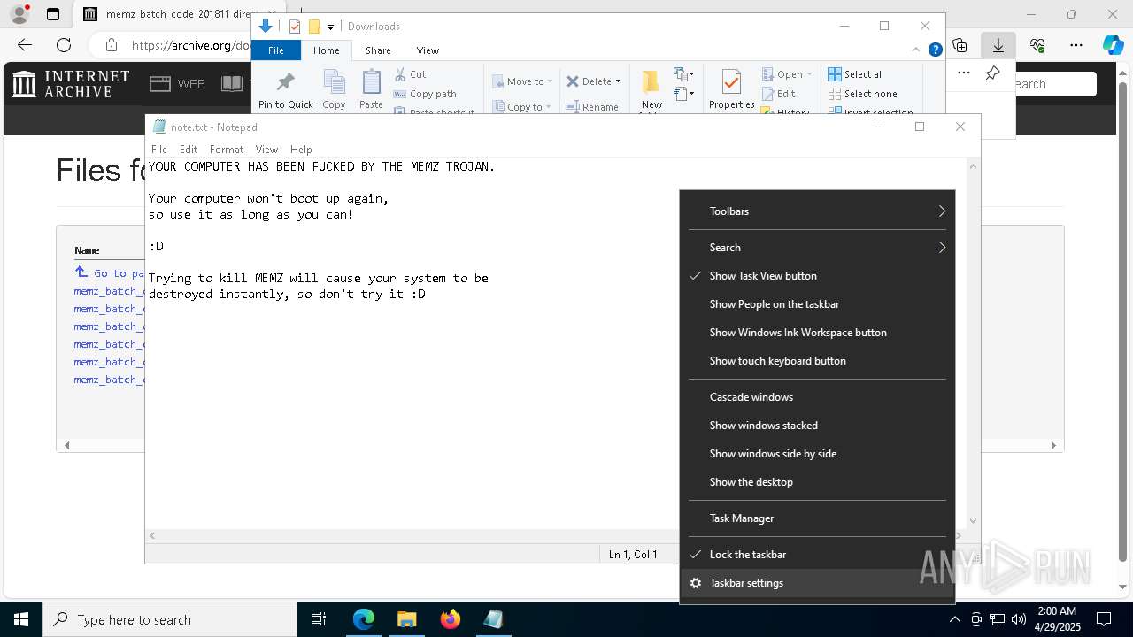
Task: Open Notepad Help menu
Action: (x=301, y=150)
